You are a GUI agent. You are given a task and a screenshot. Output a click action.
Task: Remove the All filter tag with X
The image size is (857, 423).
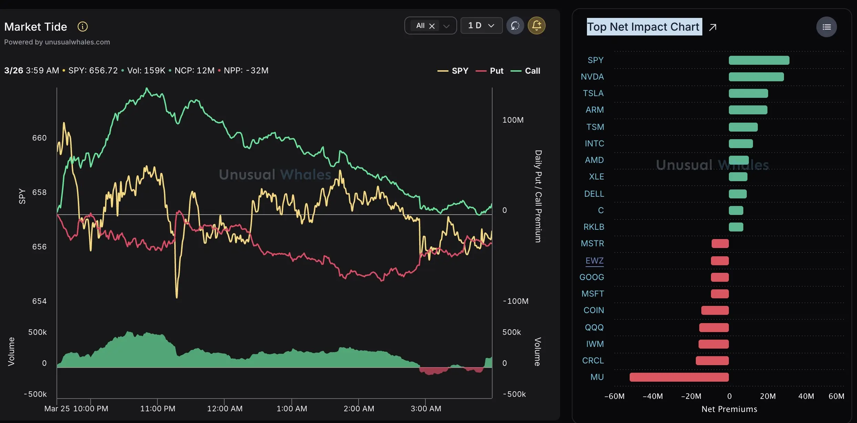click(x=432, y=26)
